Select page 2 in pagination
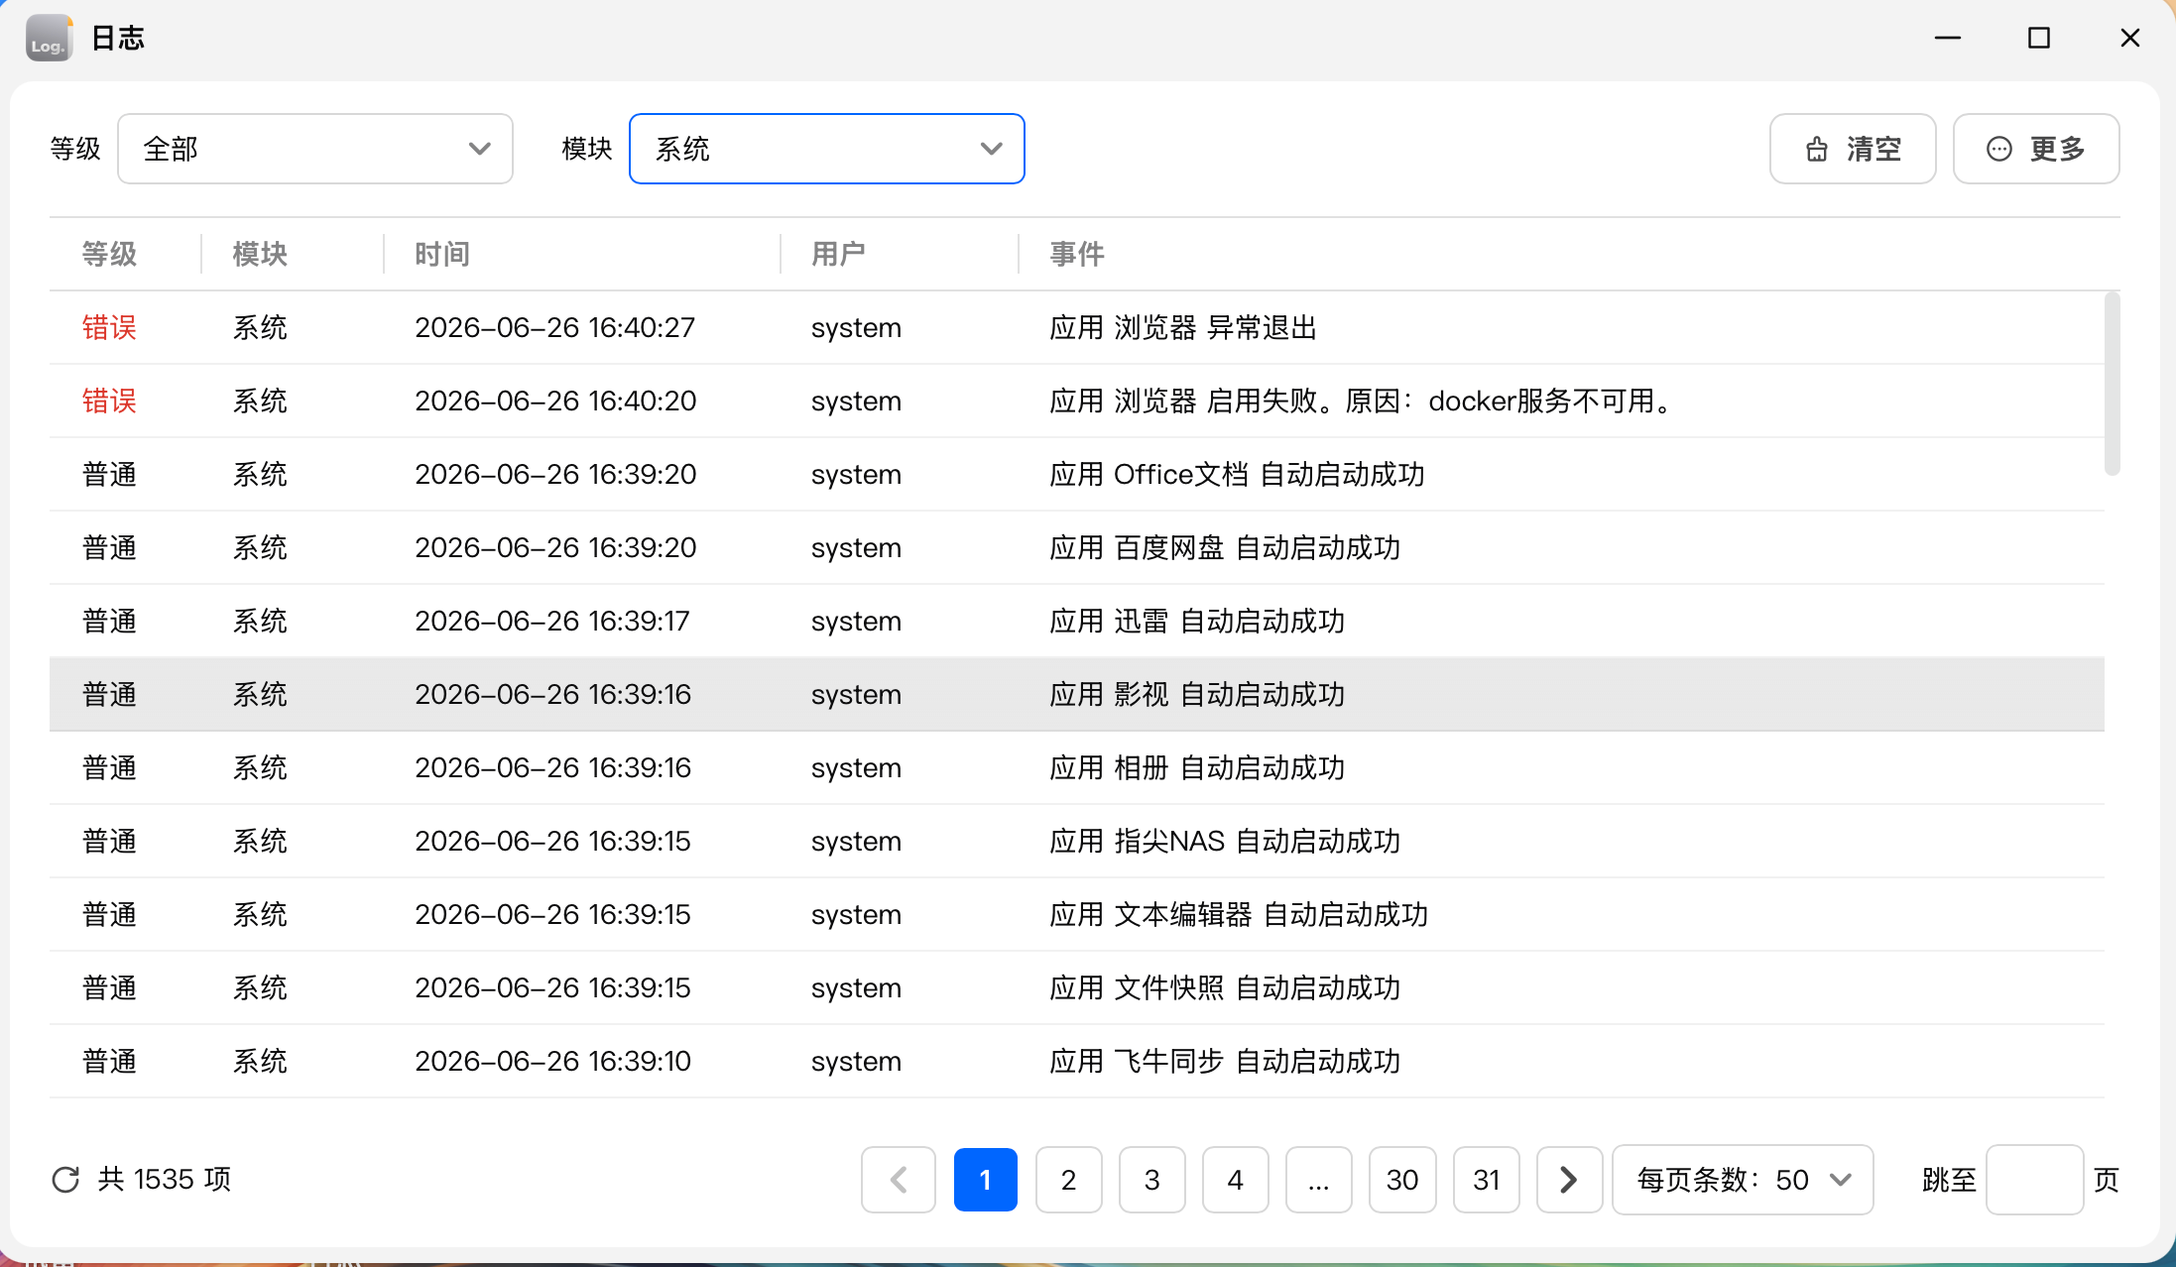Screen dimensions: 2176x1267 point(1069,1180)
